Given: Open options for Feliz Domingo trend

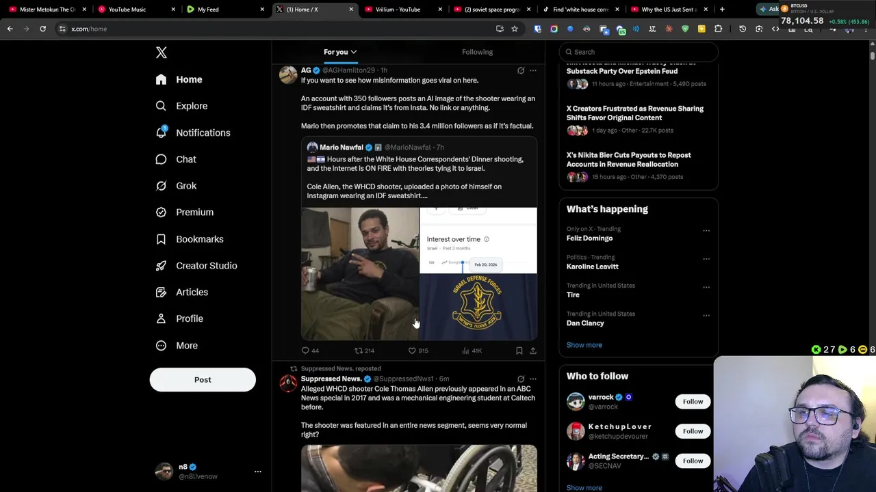Looking at the screenshot, I should coord(706,231).
